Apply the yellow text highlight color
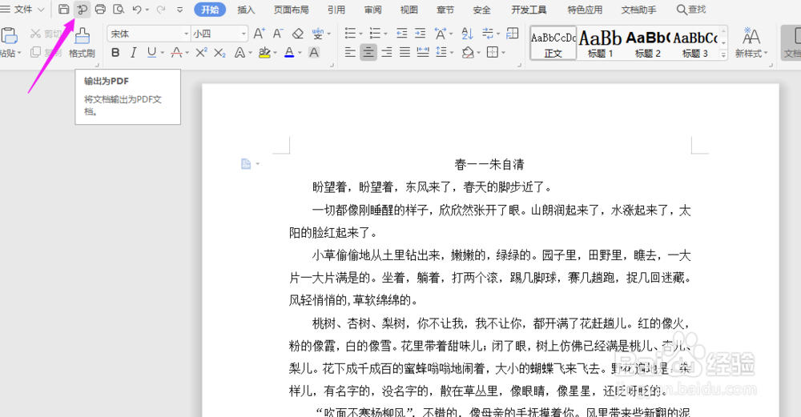 pyautogui.click(x=264, y=52)
